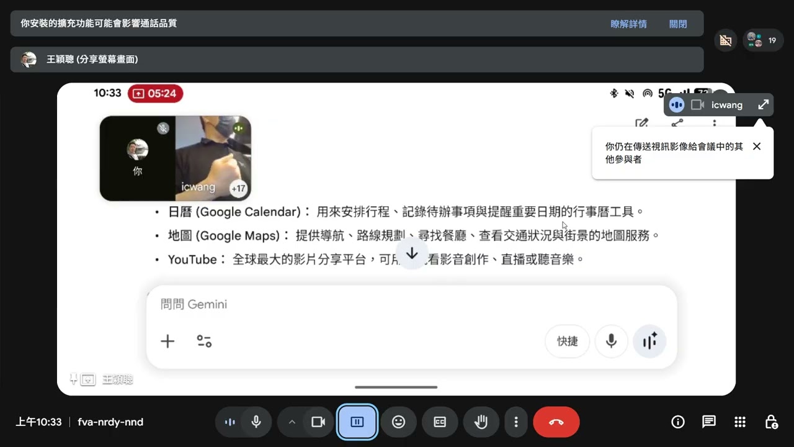Click the share icon in shared phone screen
794x447 pixels.
[x=677, y=124]
